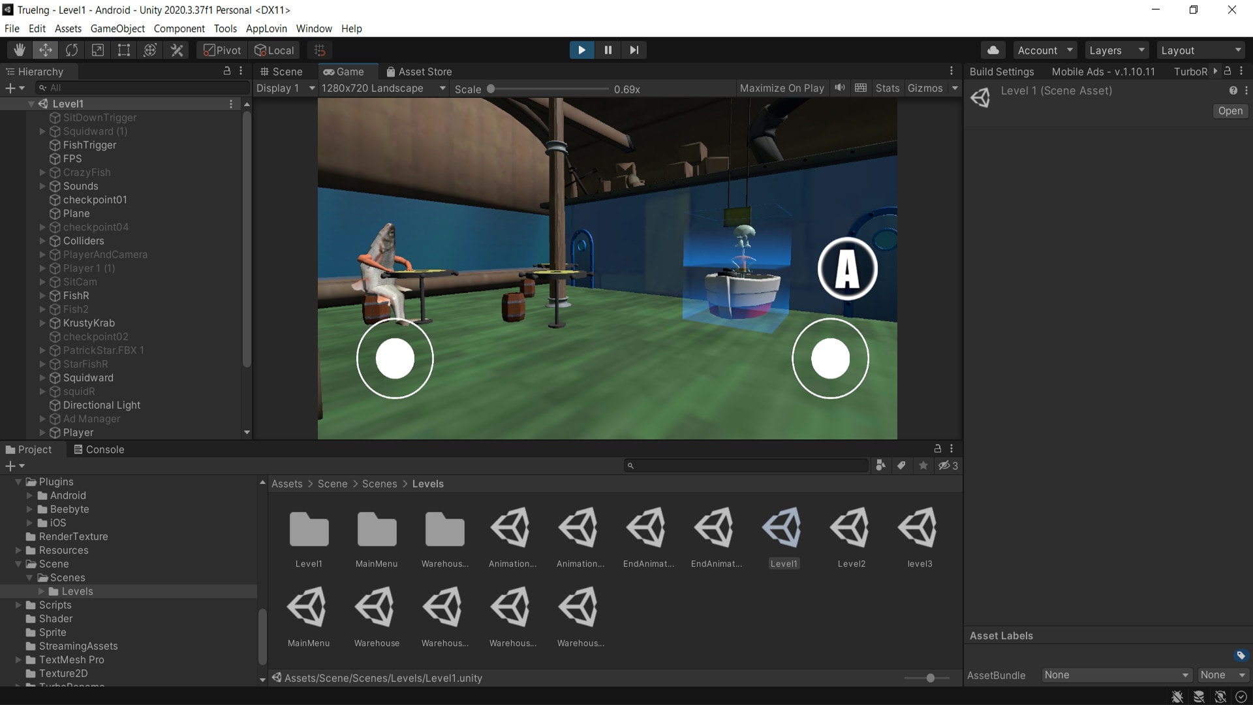This screenshot has height=705, width=1253.
Task: Click the Step frame button
Action: (x=634, y=50)
